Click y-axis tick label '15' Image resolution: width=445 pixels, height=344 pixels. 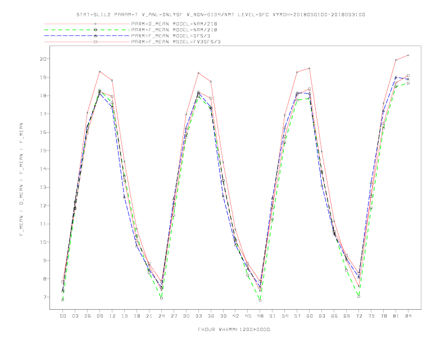tap(43, 151)
